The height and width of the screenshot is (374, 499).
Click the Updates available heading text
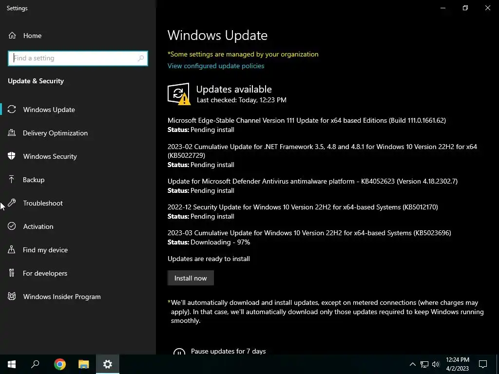[x=234, y=89]
